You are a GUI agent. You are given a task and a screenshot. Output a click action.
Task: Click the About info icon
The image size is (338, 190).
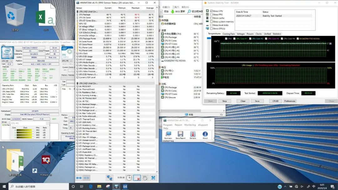point(205,135)
